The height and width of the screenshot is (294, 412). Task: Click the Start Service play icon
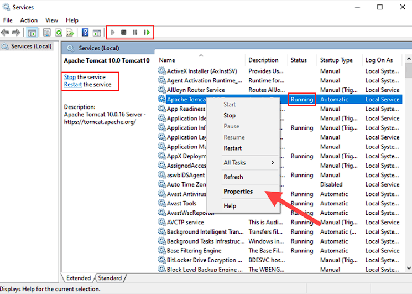113,32
